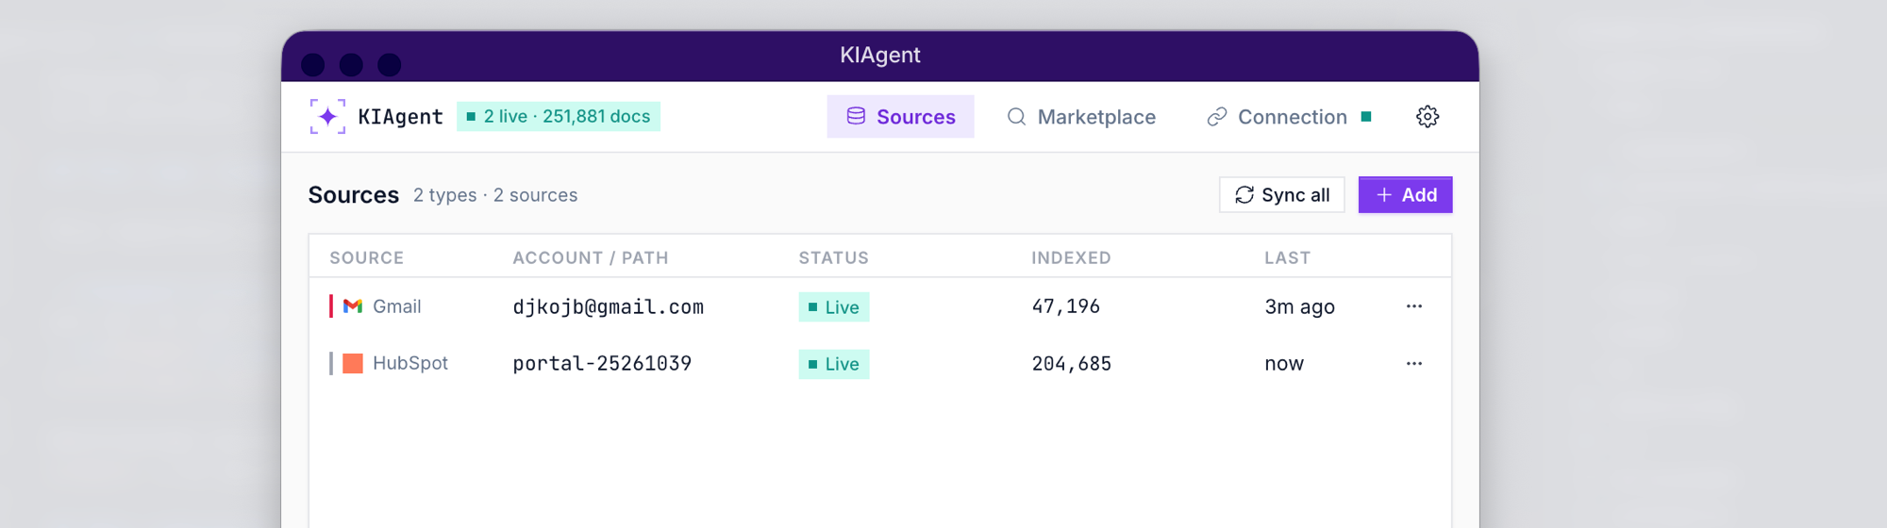Viewport: 1887px width, 528px height.
Task: Click the '3m ago' last sync value
Action: (1299, 307)
